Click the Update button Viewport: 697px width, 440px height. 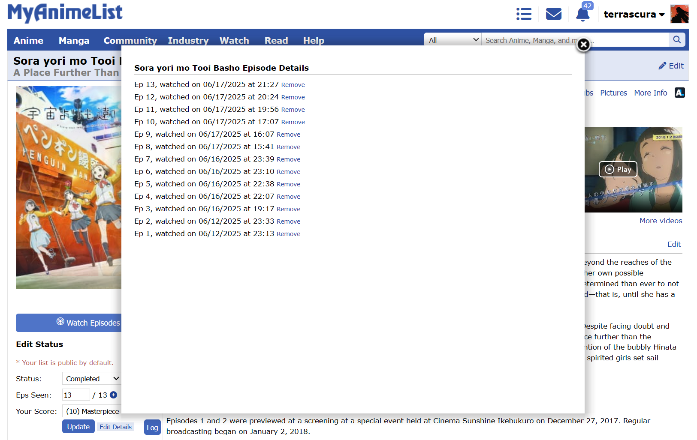pyautogui.click(x=78, y=427)
